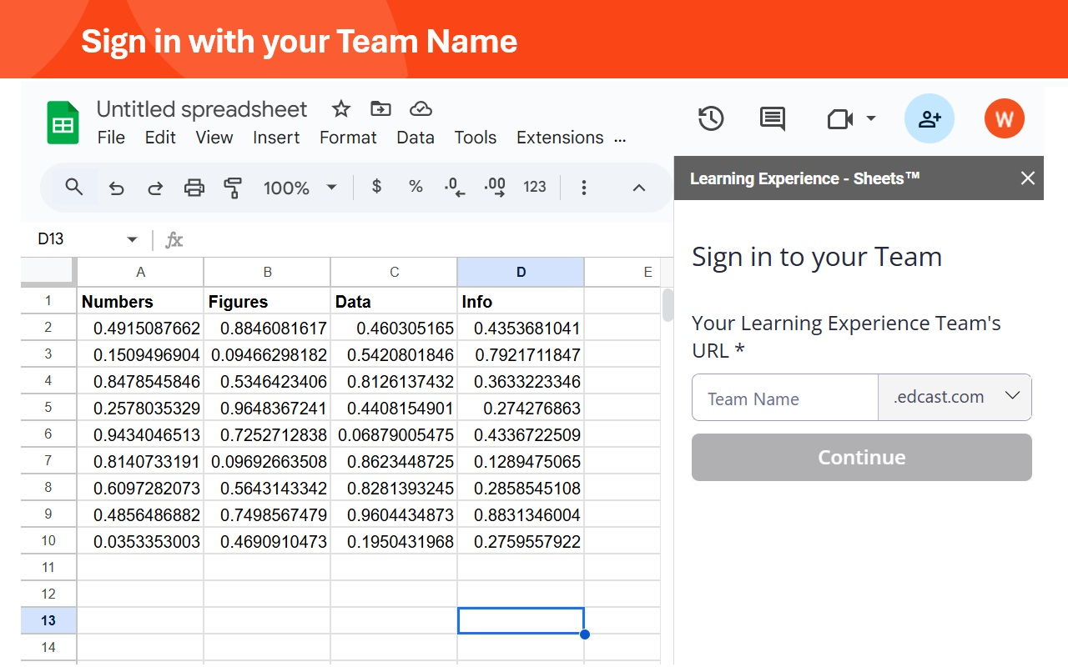
Task: Click the vertical scrollbar of the sheet
Action: [667, 305]
